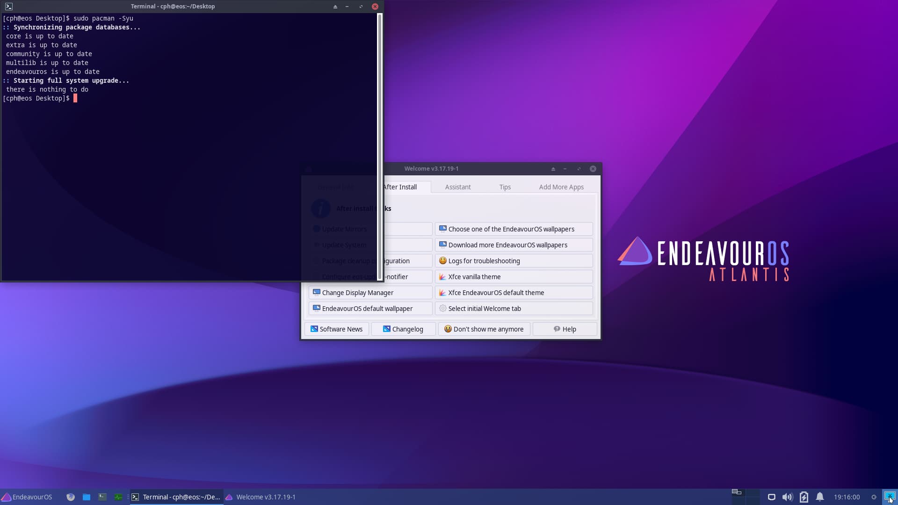This screenshot has width=898, height=505.
Task: Click 'multilib is up to date' line
Action: 47,63
